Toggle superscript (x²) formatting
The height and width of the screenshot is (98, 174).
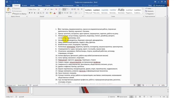click(43, 13)
